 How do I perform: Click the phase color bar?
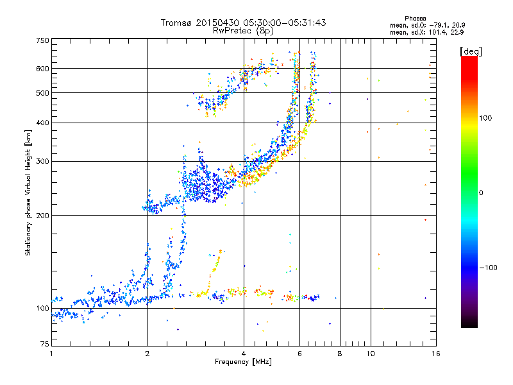pos(469,191)
